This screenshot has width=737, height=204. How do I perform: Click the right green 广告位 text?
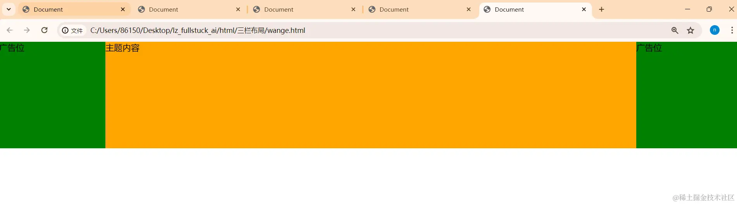pos(649,48)
